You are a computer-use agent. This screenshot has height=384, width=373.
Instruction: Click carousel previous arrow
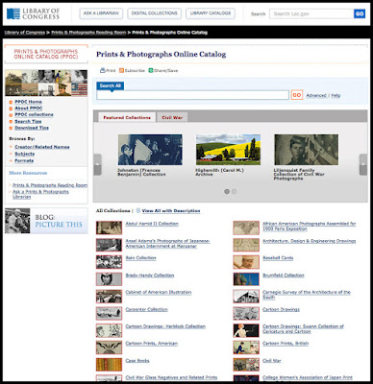coord(97,164)
